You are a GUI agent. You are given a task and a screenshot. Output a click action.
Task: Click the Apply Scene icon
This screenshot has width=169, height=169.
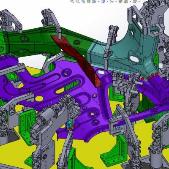click(x=126, y=1)
